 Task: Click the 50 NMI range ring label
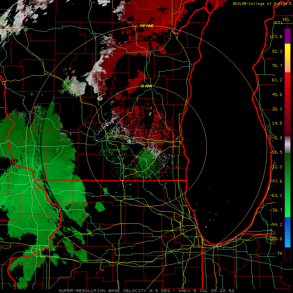tap(146, 86)
